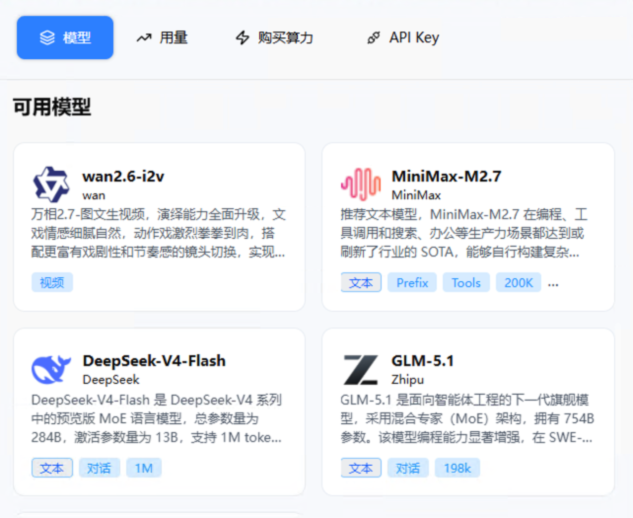Open the GLM-5.1 model title

coord(422,361)
